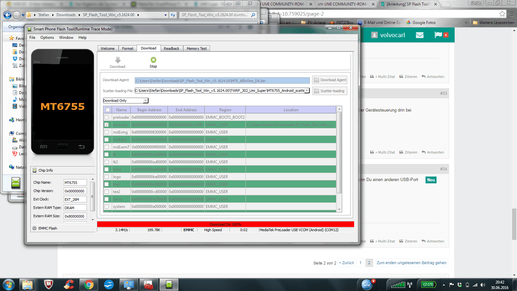Open Chrome menu hamburger icon
This screenshot has height=291, width=517.
click(512, 14)
